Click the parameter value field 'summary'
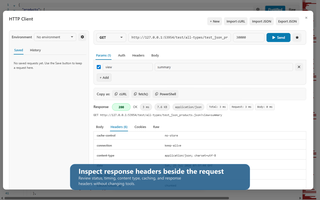 coord(224,67)
